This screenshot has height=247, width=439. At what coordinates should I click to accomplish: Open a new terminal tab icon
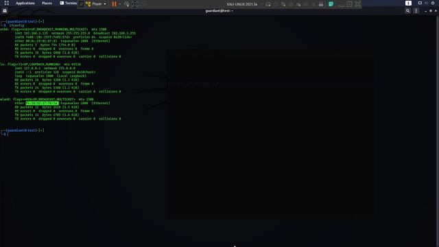point(5,11)
